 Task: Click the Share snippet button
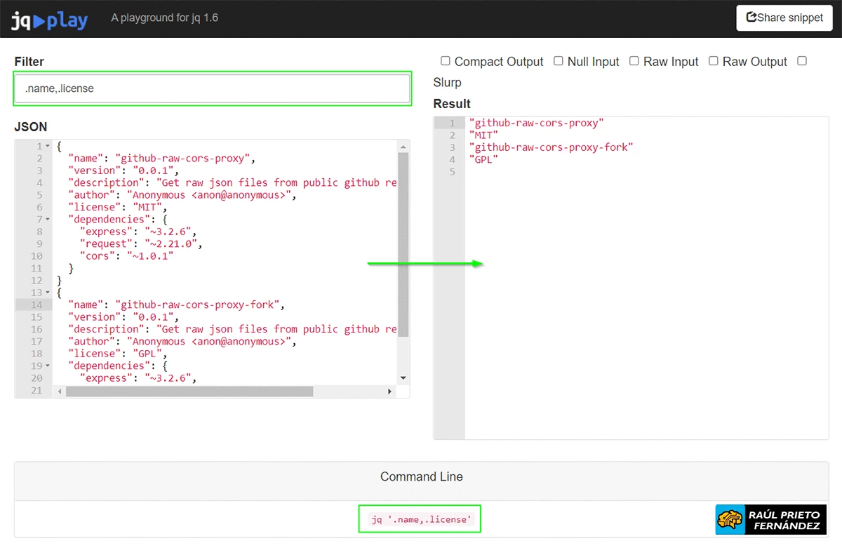pos(784,18)
